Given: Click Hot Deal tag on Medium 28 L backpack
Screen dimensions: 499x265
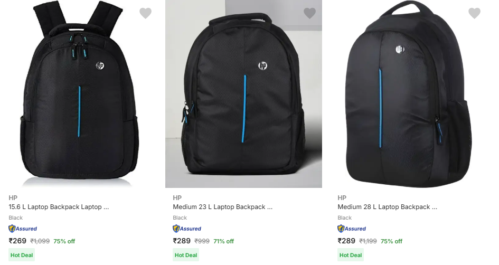Looking at the screenshot, I should [351, 255].
